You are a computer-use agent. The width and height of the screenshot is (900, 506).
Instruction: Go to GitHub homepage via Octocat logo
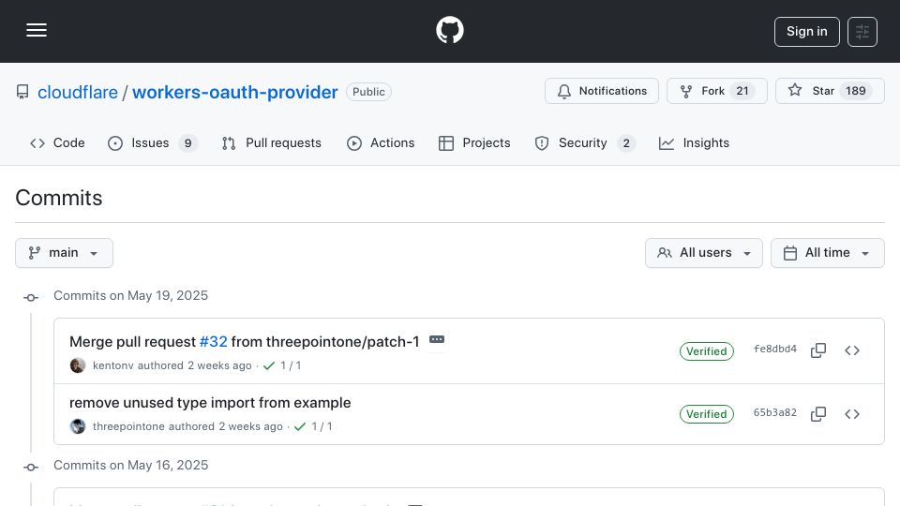449,30
